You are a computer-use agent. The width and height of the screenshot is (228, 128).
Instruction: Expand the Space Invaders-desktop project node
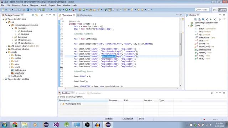(x=3, y=79)
